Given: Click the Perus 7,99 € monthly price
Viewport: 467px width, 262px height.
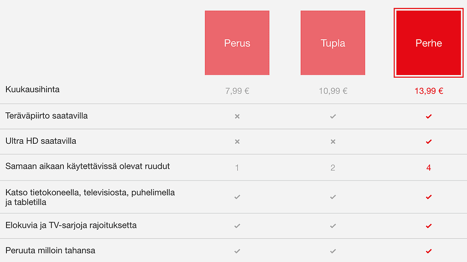Looking at the screenshot, I should pyautogui.click(x=237, y=91).
